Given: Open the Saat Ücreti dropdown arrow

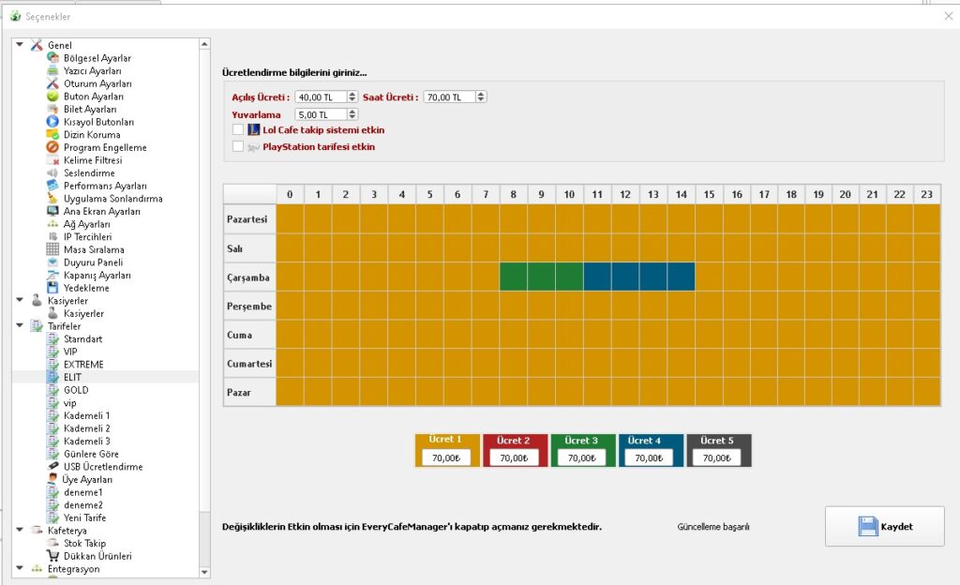Looking at the screenshot, I should coord(481,97).
